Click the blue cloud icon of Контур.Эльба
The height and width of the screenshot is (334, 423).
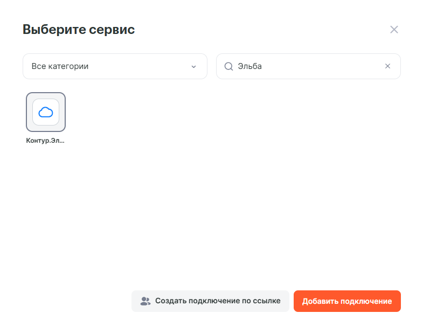(x=46, y=112)
